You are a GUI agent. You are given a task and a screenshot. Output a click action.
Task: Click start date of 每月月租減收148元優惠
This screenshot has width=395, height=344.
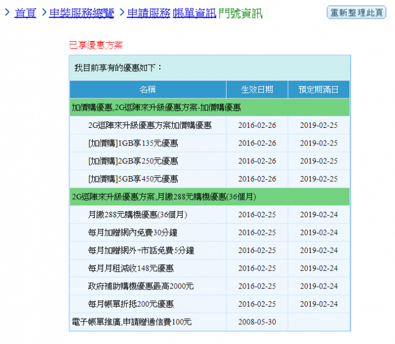point(257,268)
